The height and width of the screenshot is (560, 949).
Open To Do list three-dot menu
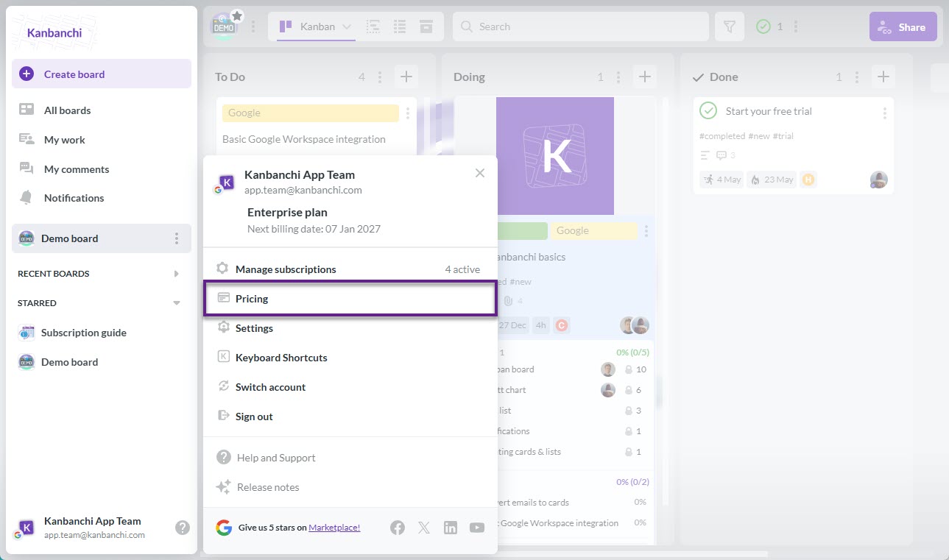tap(380, 77)
